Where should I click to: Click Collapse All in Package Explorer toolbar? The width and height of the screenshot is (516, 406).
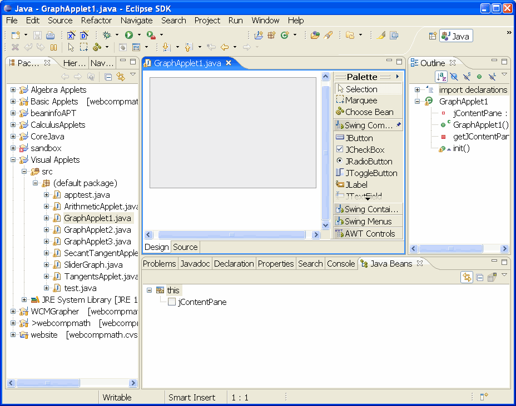108,77
